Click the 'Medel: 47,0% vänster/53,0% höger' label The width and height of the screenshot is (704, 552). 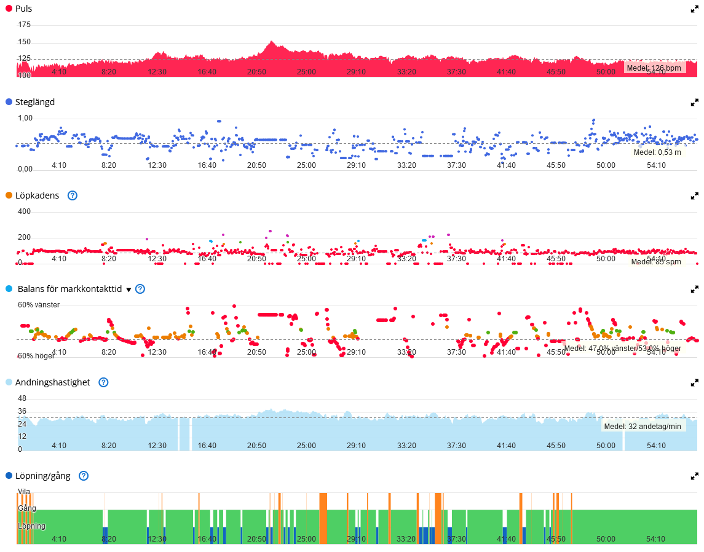click(x=622, y=349)
